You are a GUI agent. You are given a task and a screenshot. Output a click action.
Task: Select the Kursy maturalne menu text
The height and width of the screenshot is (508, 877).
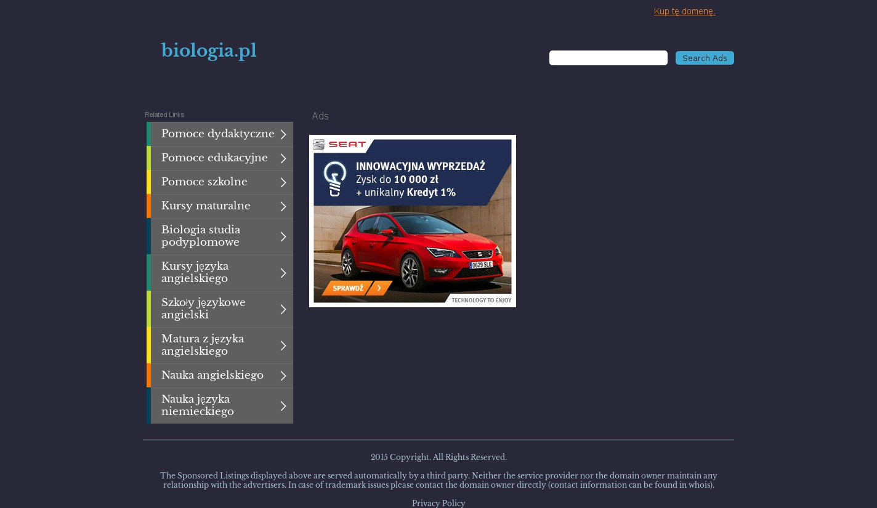point(206,206)
